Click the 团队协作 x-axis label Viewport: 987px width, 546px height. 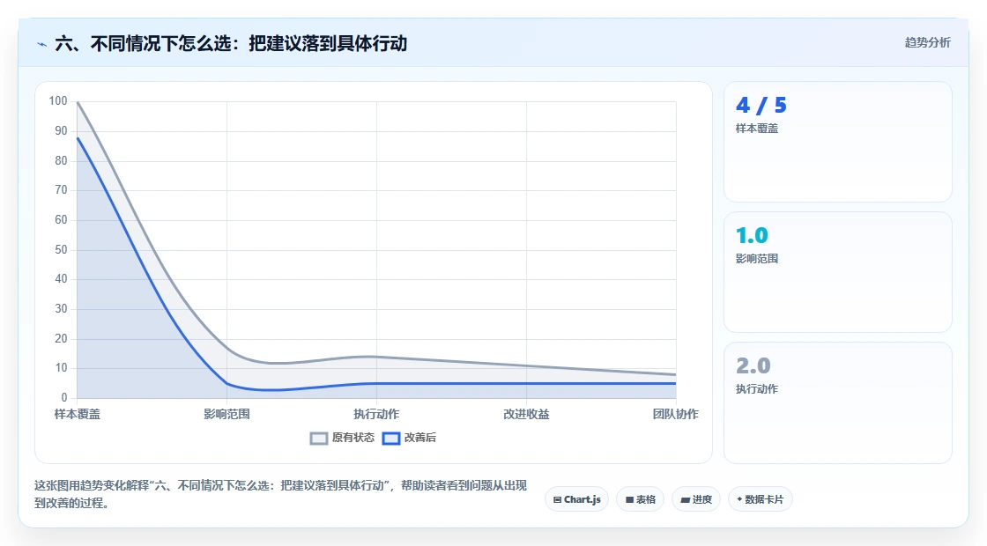[x=675, y=414]
